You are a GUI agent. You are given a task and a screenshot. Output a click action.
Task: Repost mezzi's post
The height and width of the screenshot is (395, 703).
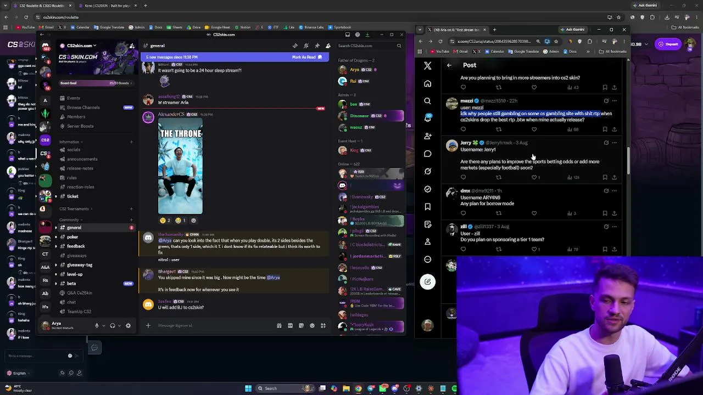pyautogui.click(x=499, y=129)
